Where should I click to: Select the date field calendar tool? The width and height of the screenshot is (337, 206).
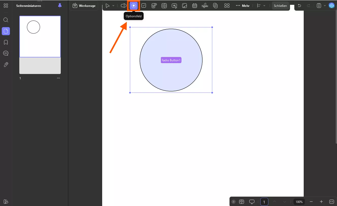(x=195, y=6)
